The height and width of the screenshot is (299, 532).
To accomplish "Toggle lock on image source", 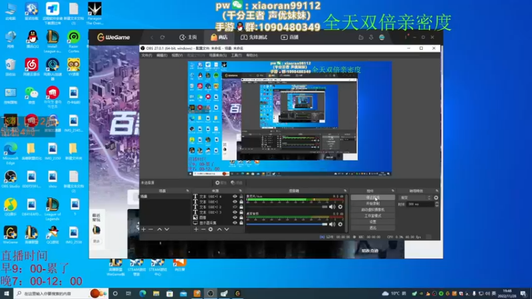I will 241,218.
